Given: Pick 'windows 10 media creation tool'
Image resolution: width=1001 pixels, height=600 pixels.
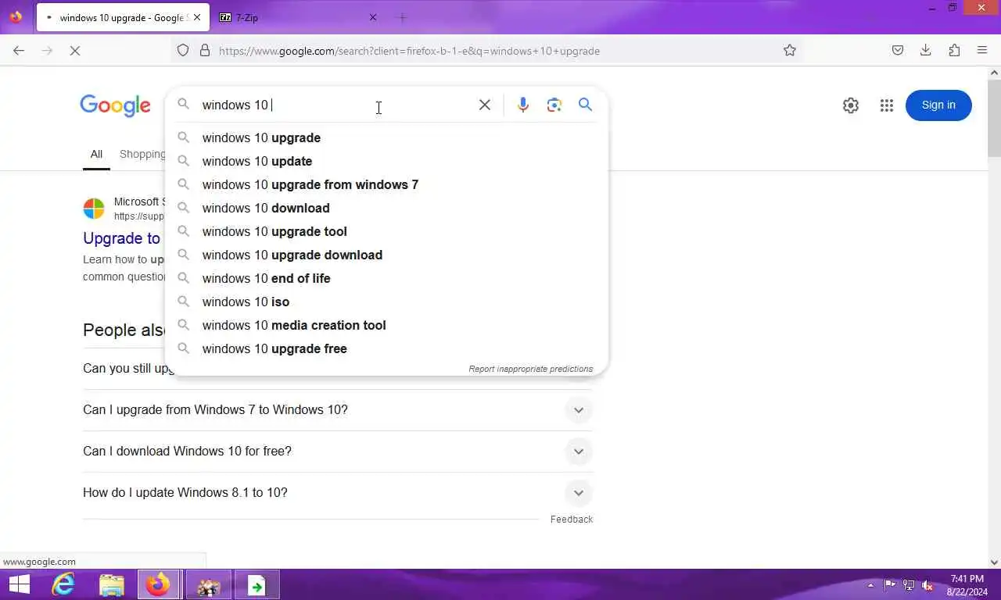Looking at the screenshot, I should pos(386,325).
